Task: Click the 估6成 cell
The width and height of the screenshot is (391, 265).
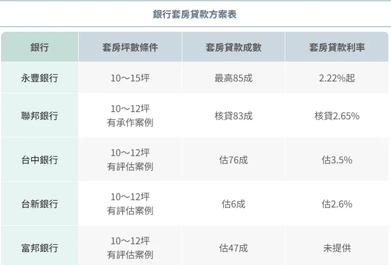Action: click(x=234, y=204)
